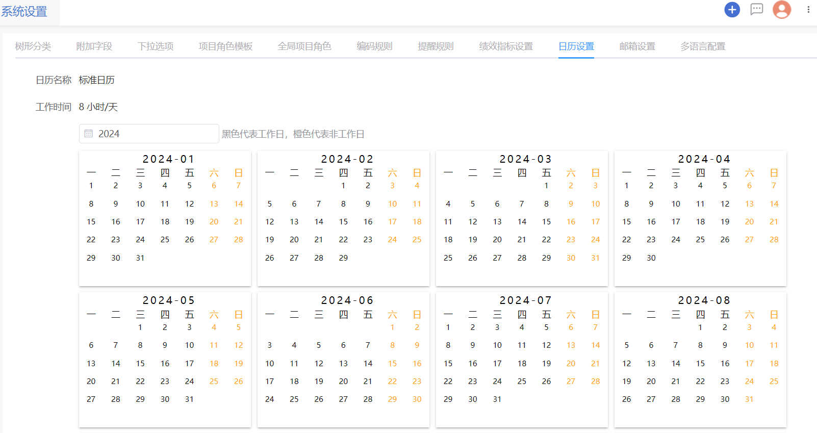Select August 31 in 2024-08 calendar

click(749, 399)
